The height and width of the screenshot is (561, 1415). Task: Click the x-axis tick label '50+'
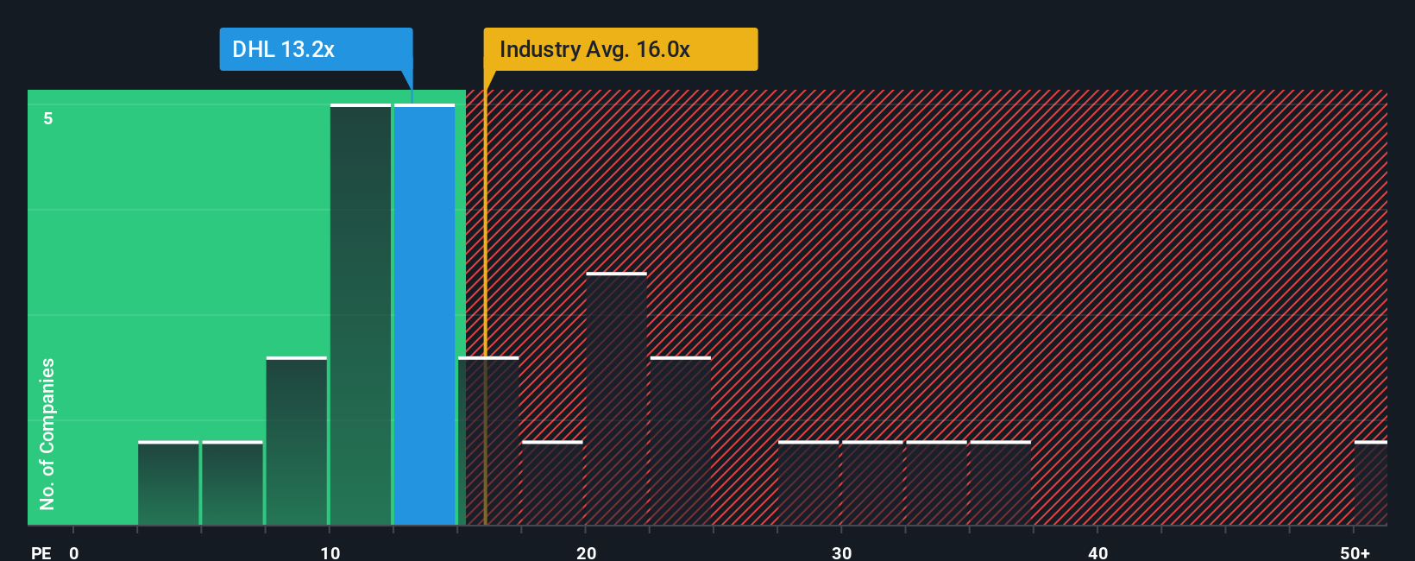coord(1355,552)
